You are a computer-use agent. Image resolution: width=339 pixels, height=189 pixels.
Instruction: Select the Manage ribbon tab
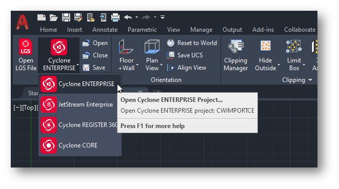click(x=201, y=30)
